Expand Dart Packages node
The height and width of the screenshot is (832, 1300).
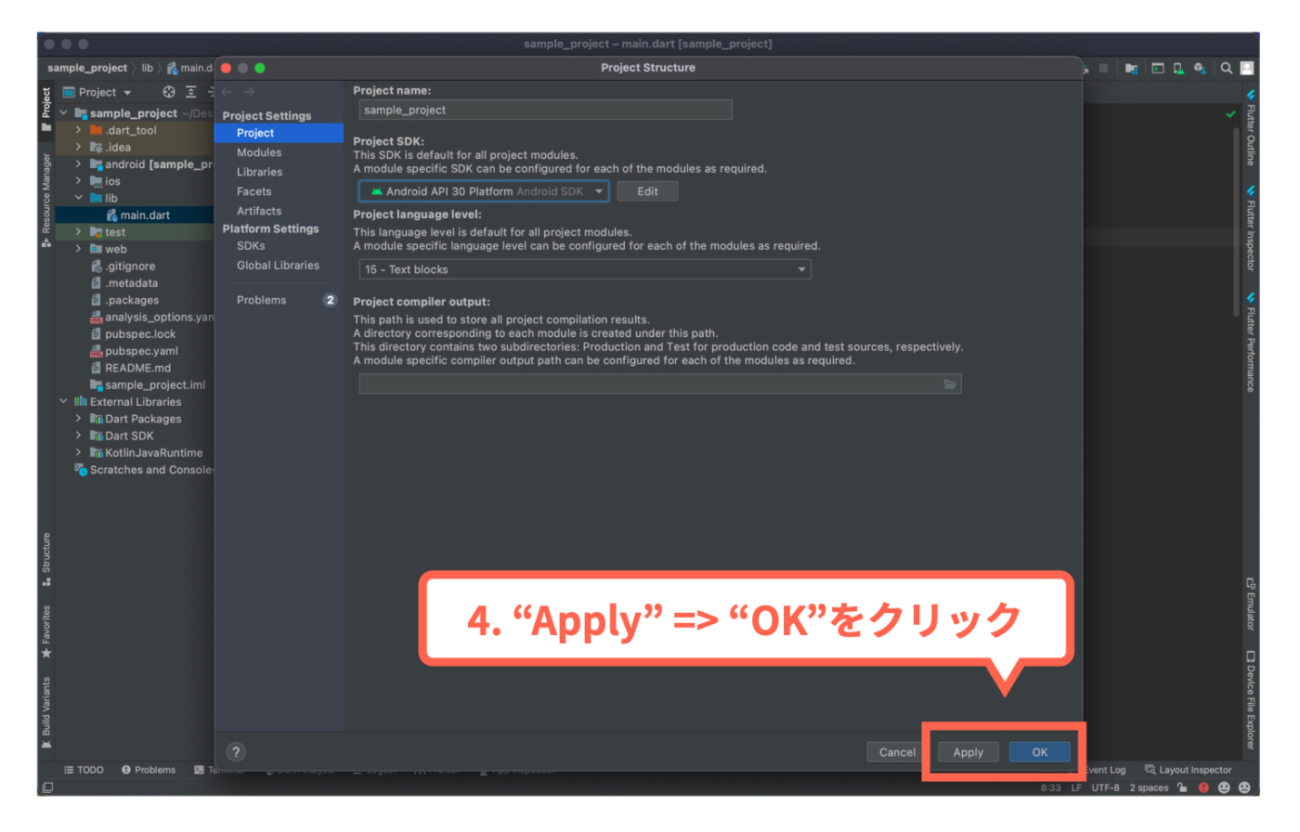click(x=79, y=419)
